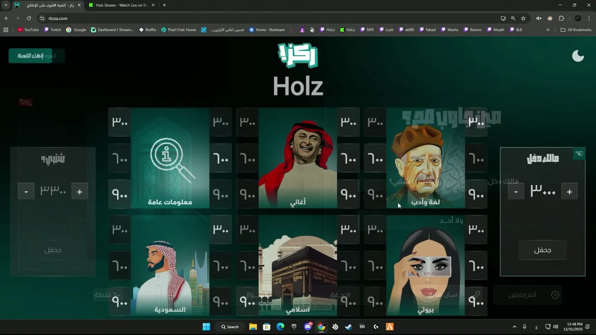Pick ٦٠٠ question right of أغاني

[x=348, y=158]
